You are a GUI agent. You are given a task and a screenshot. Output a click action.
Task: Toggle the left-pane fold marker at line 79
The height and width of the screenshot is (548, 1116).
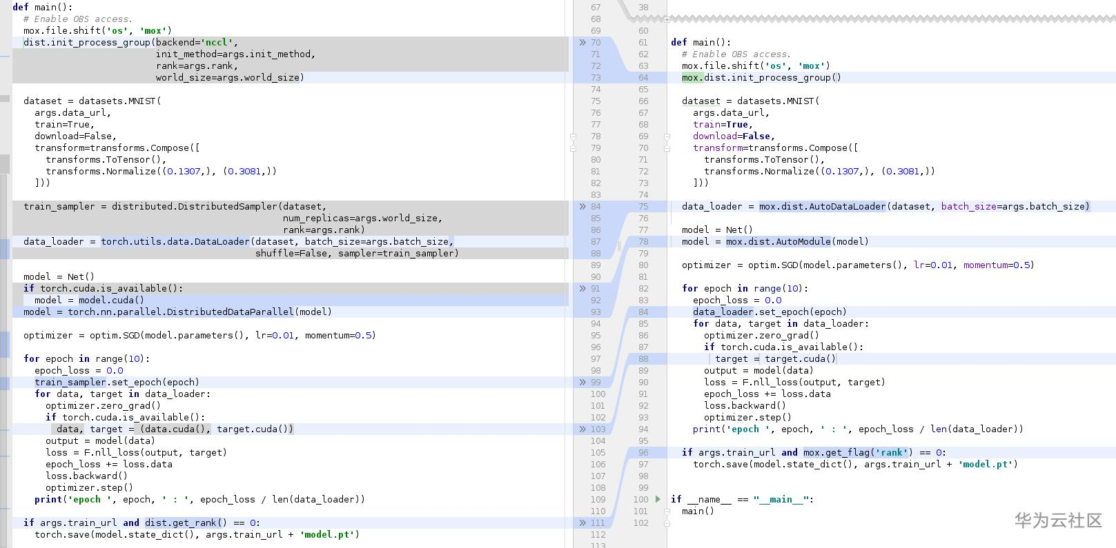[573, 148]
